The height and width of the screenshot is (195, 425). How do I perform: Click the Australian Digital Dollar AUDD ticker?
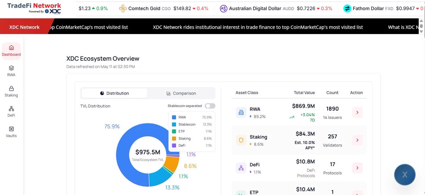click(x=276, y=9)
